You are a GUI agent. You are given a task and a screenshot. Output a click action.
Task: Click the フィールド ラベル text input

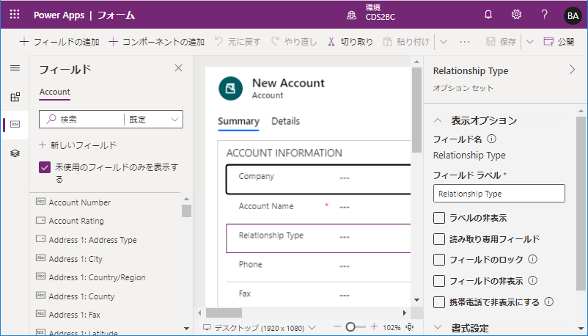point(499,194)
